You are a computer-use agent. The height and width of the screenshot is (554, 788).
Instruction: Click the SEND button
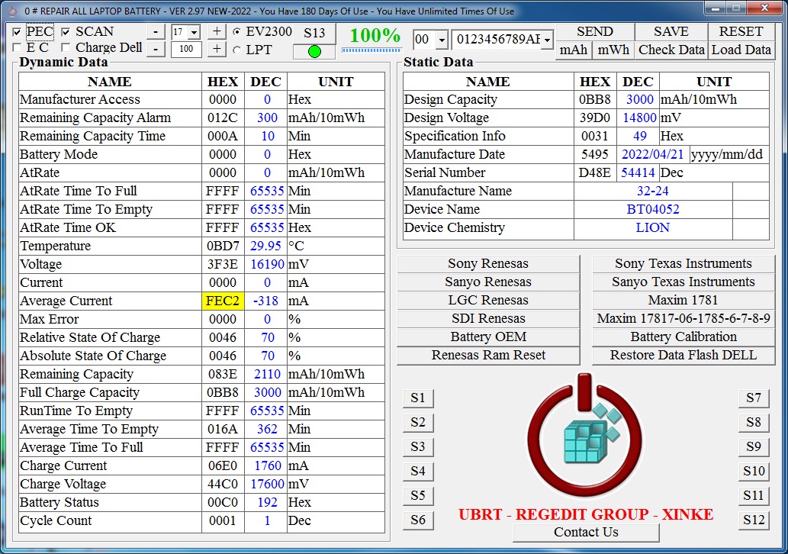click(594, 32)
